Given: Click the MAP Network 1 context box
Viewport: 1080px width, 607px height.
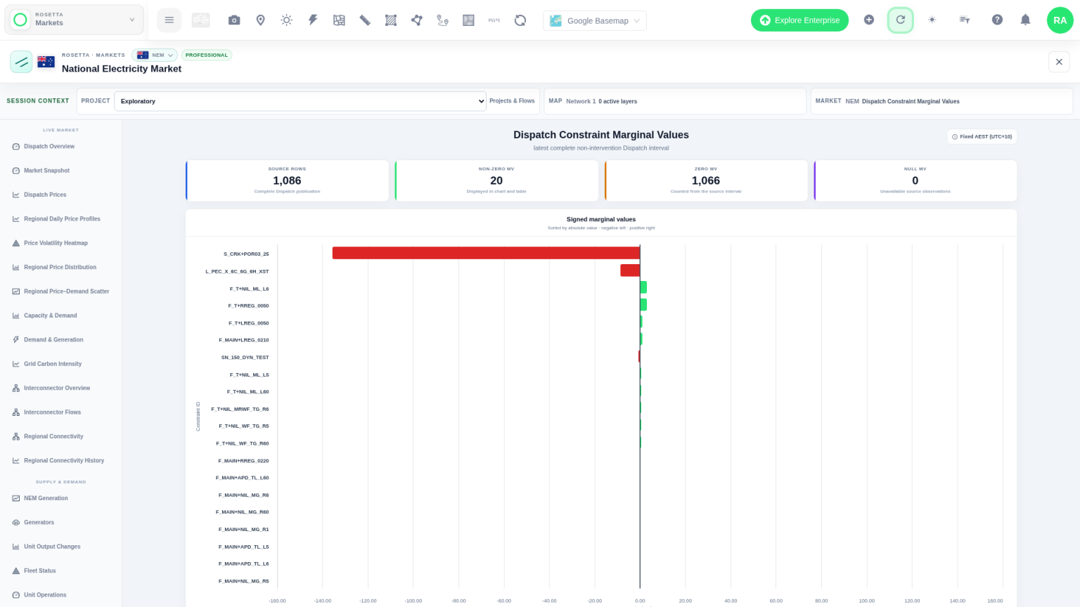Looking at the screenshot, I should pos(675,101).
